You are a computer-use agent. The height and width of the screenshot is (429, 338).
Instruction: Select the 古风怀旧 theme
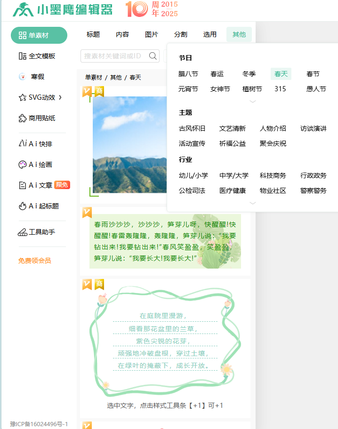click(x=192, y=128)
